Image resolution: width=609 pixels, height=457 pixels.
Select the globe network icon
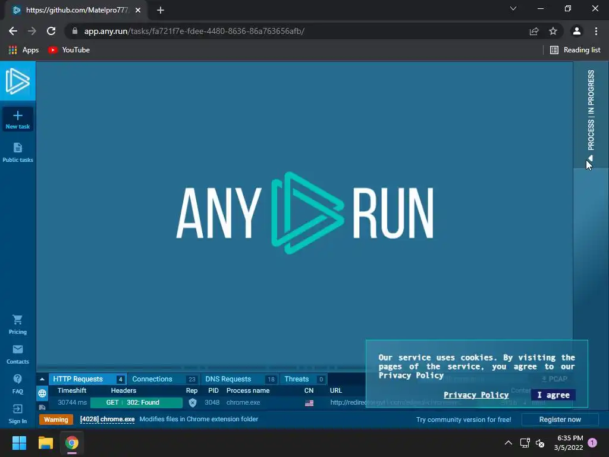(x=42, y=393)
